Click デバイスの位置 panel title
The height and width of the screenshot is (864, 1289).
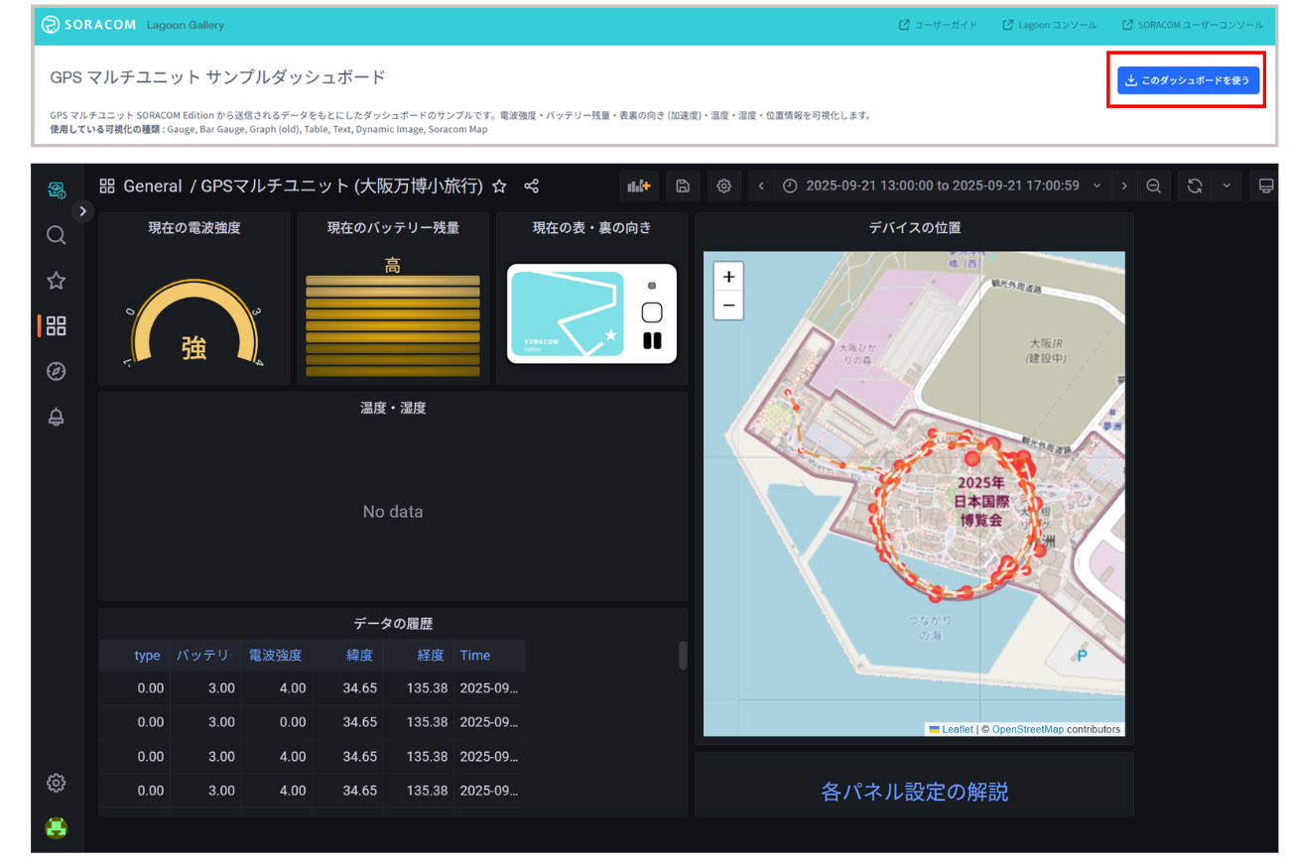tap(915, 227)
